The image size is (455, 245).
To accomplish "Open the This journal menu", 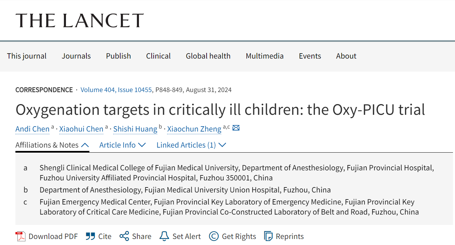I will 27,56.
